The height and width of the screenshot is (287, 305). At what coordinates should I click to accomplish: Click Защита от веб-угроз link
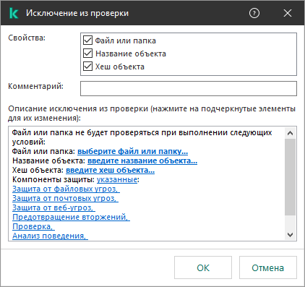click(x=53, y=207)
